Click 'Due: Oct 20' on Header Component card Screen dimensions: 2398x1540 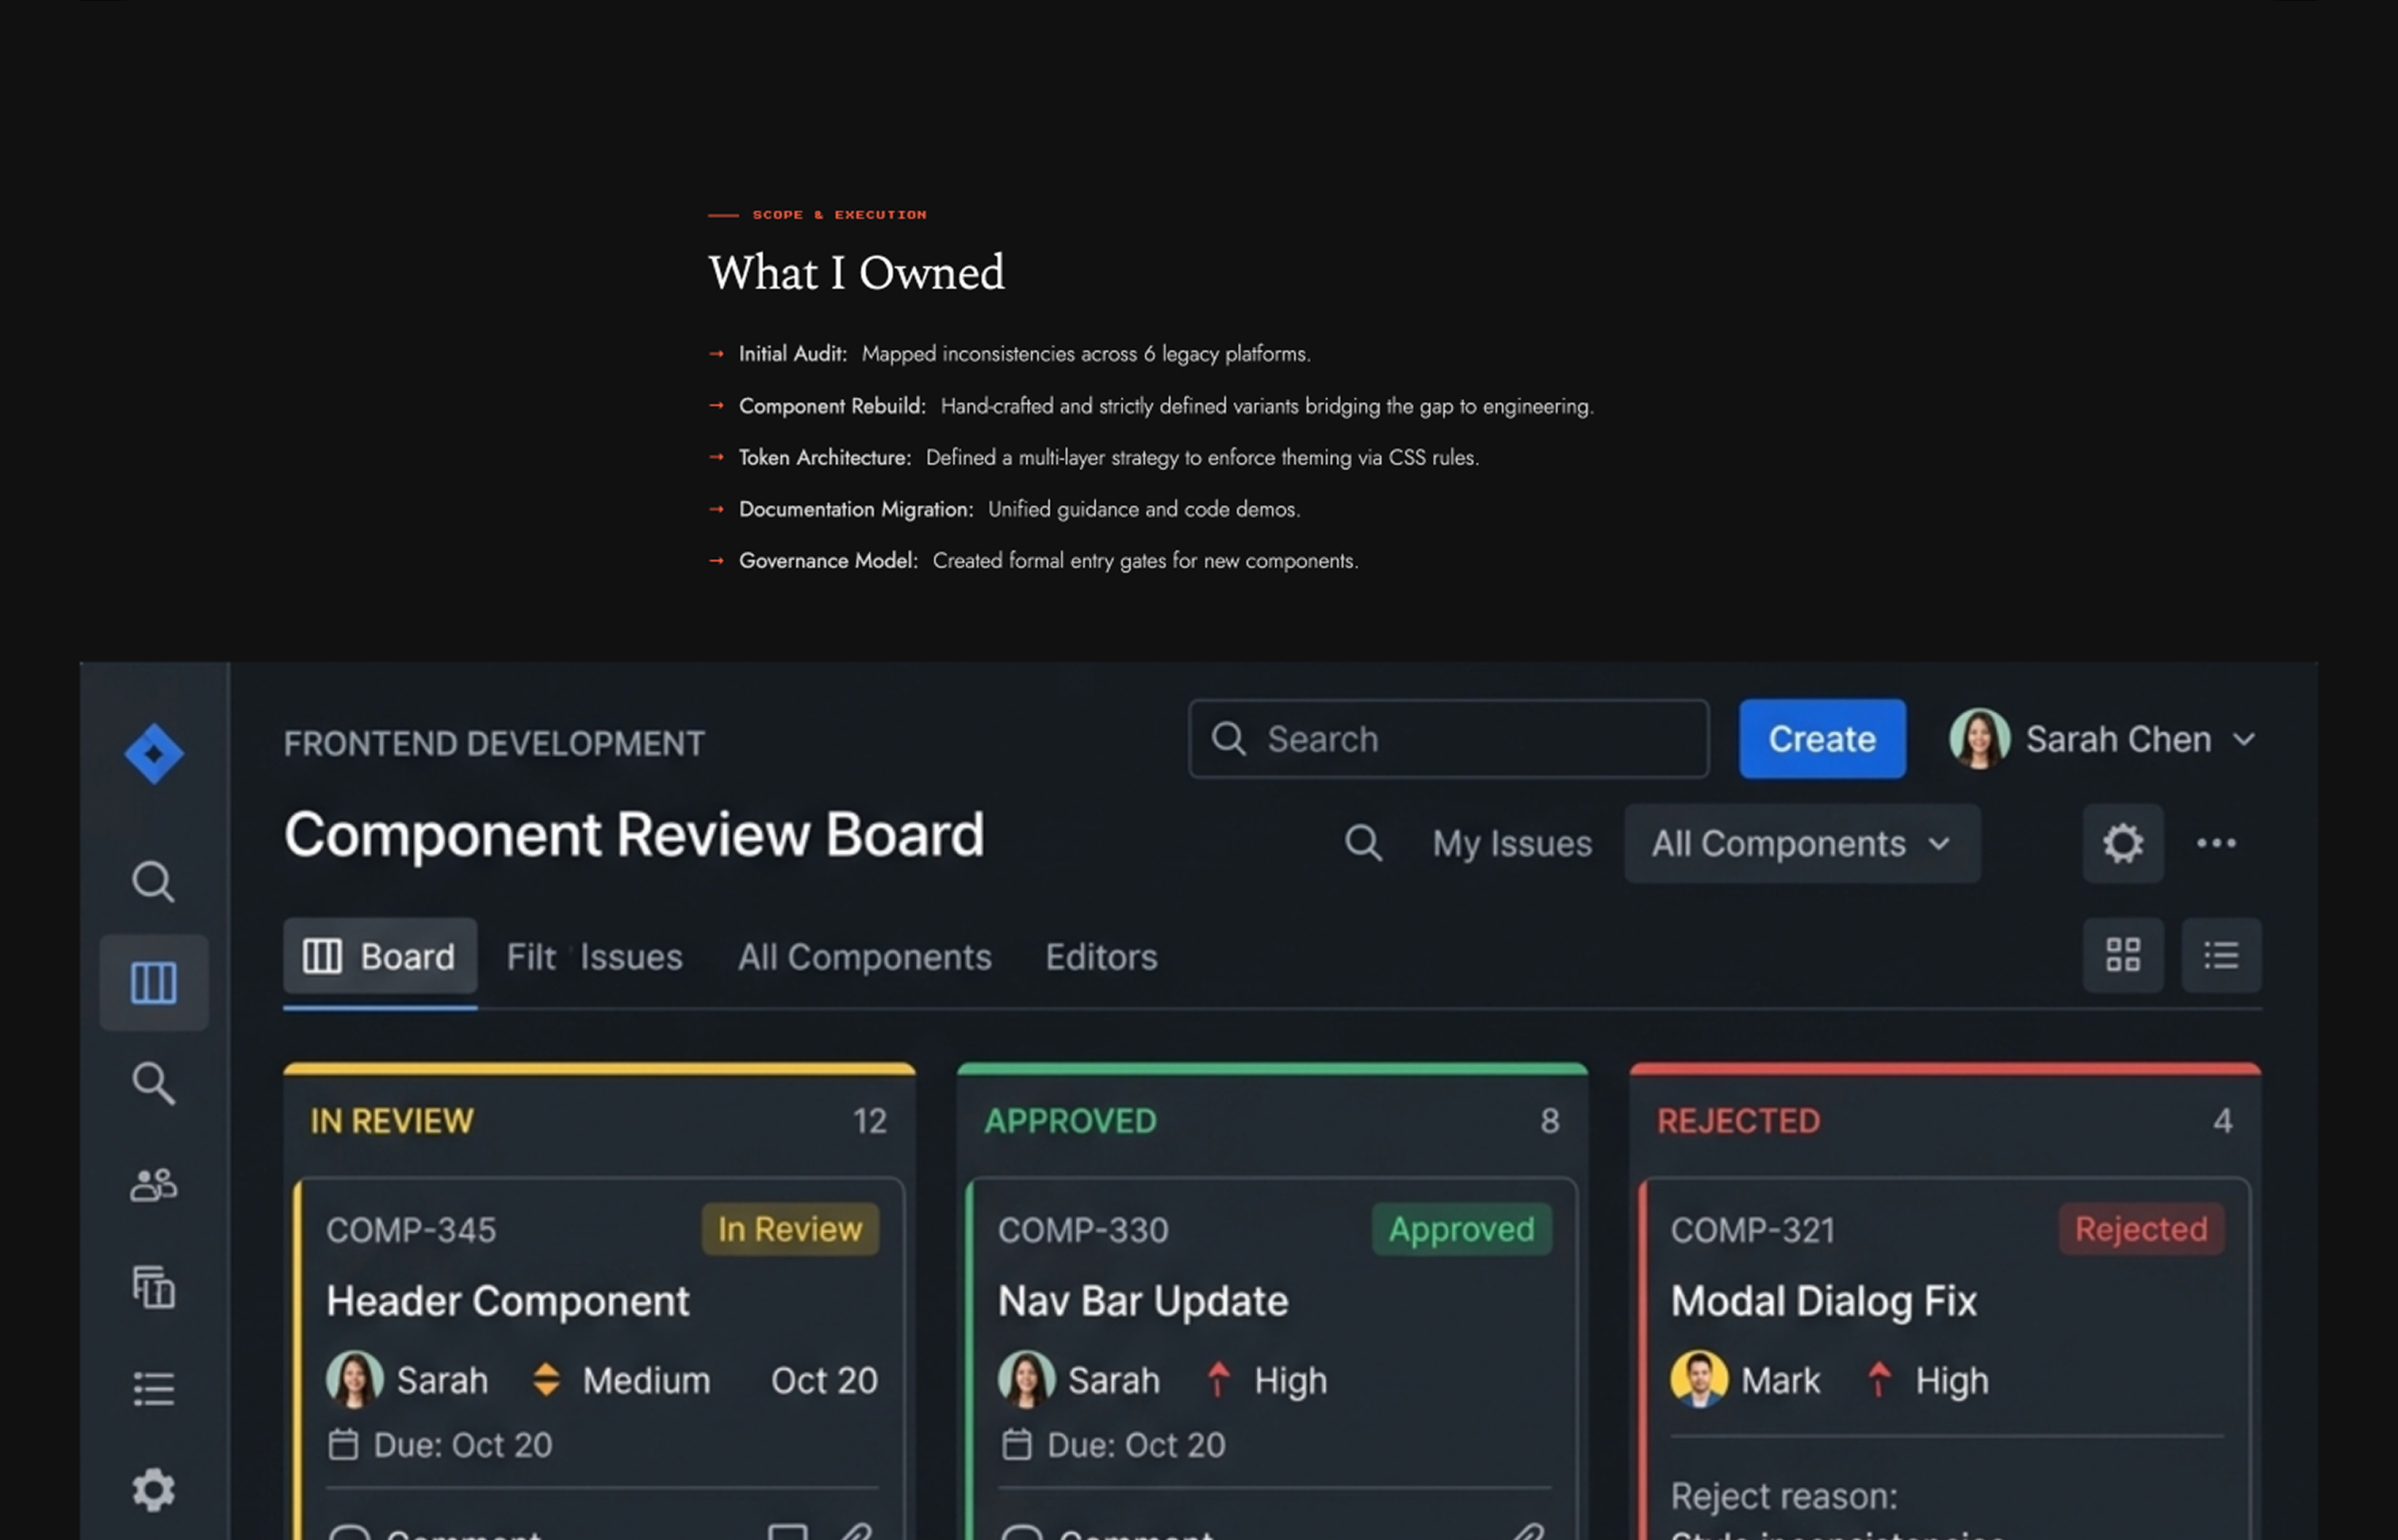[462, 1445]
